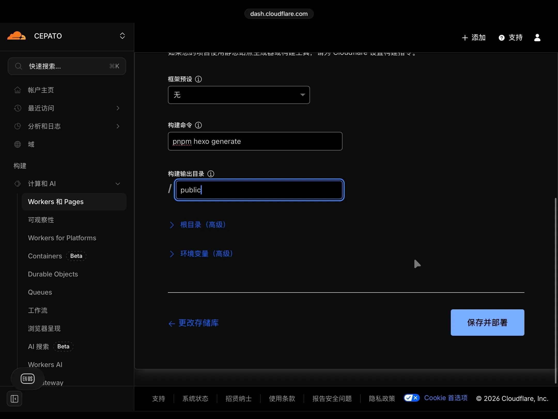Click the 添加 plus icon in the header
Image resolution: width=558 pixels, height=419 pixels.
tap(465, 38)
